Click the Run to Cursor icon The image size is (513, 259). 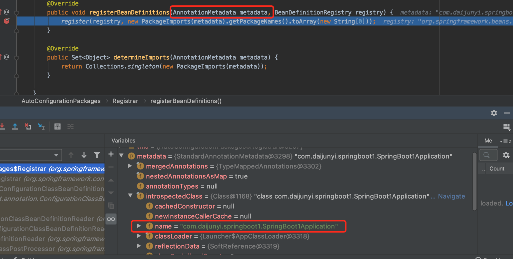pyautogui.click(x=41, y=126)
